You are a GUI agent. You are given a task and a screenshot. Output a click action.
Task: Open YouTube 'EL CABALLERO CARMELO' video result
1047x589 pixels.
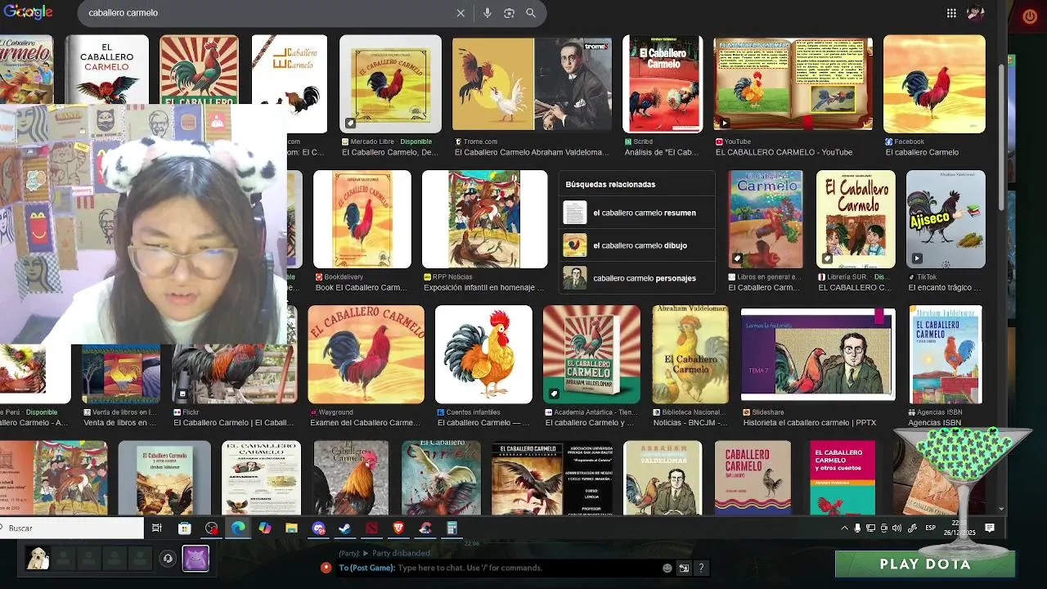(793, 83)
